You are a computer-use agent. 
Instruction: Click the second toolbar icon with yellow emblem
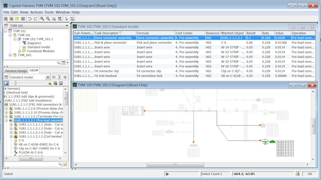pyautogui.click(x=12, y=19)
